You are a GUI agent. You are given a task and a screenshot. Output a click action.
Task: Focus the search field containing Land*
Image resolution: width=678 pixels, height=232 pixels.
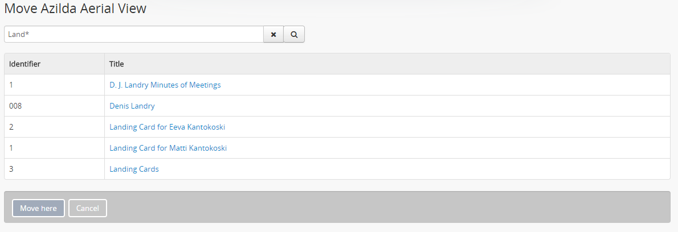133,34
